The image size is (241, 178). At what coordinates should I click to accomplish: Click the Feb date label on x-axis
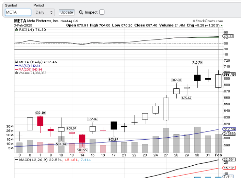(218, 155)
